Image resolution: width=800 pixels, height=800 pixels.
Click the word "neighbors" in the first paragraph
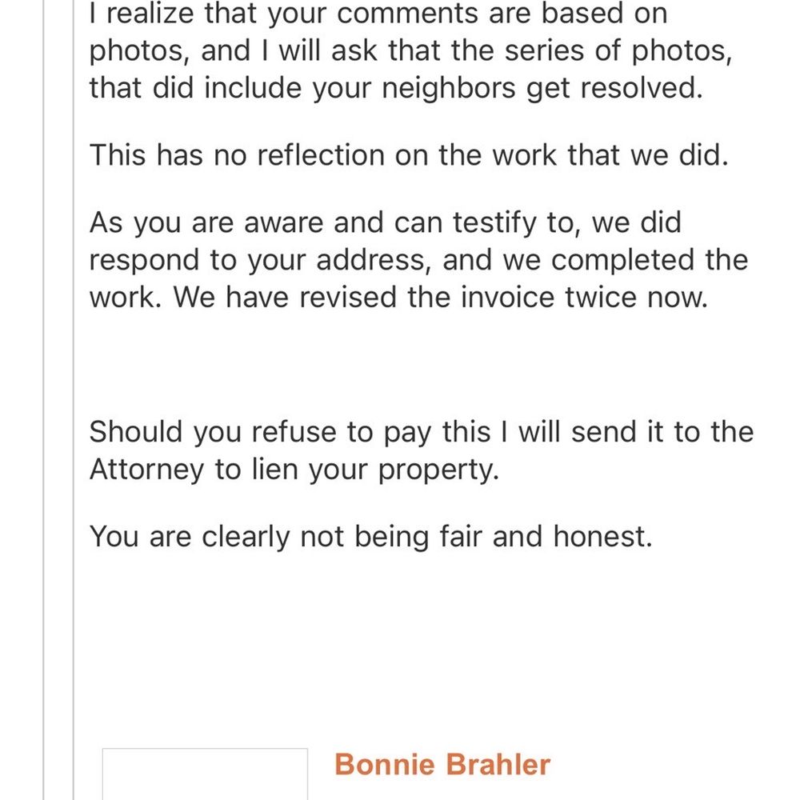click(449, 88)
